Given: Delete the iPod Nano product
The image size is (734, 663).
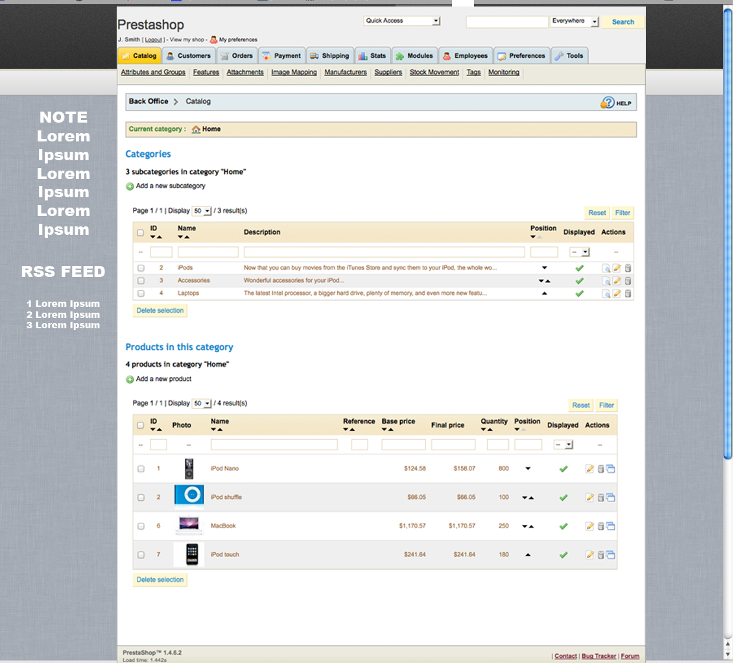Looking at the screenshot, I should [x=600, y=468].
